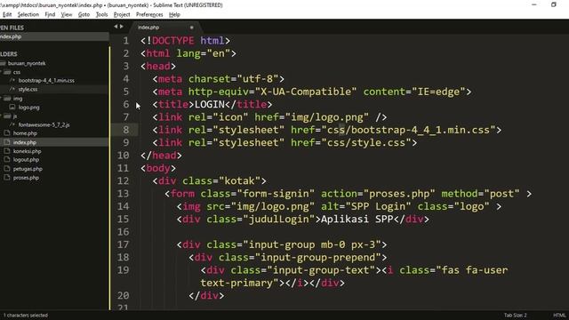Close the index.php tab via its dot
The image size is (569, 320).
point(192,28)
